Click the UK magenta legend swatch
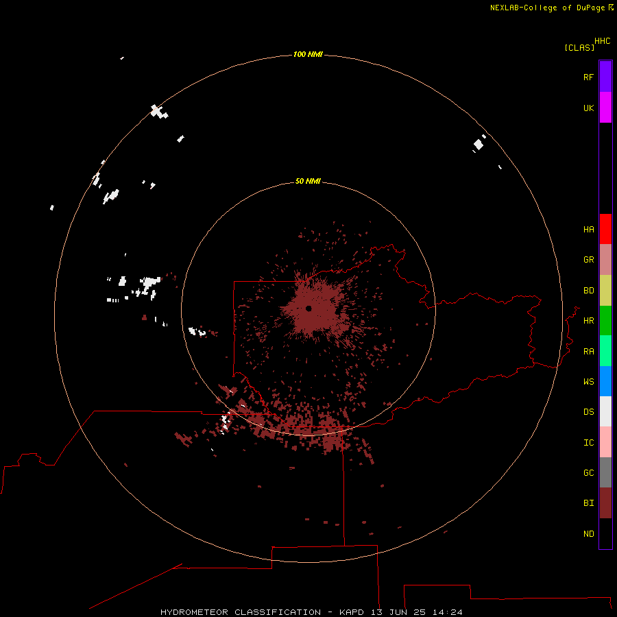The height and width of the screenshot is (617, 617). pyautogui.click(x=605, y=108)
